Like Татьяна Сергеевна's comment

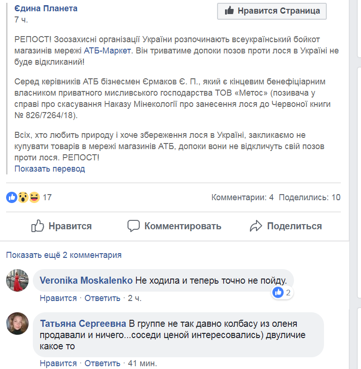(x=58, y=363)
